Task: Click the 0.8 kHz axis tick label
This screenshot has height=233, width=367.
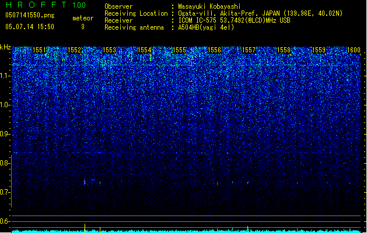Action: pyautogui.click(x=5, y=163)
